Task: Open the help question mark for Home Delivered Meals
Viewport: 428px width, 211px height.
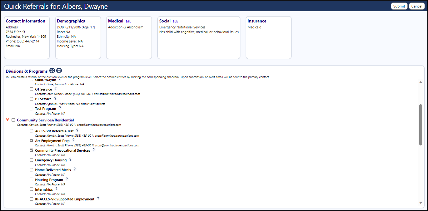Action: point(74,169)
